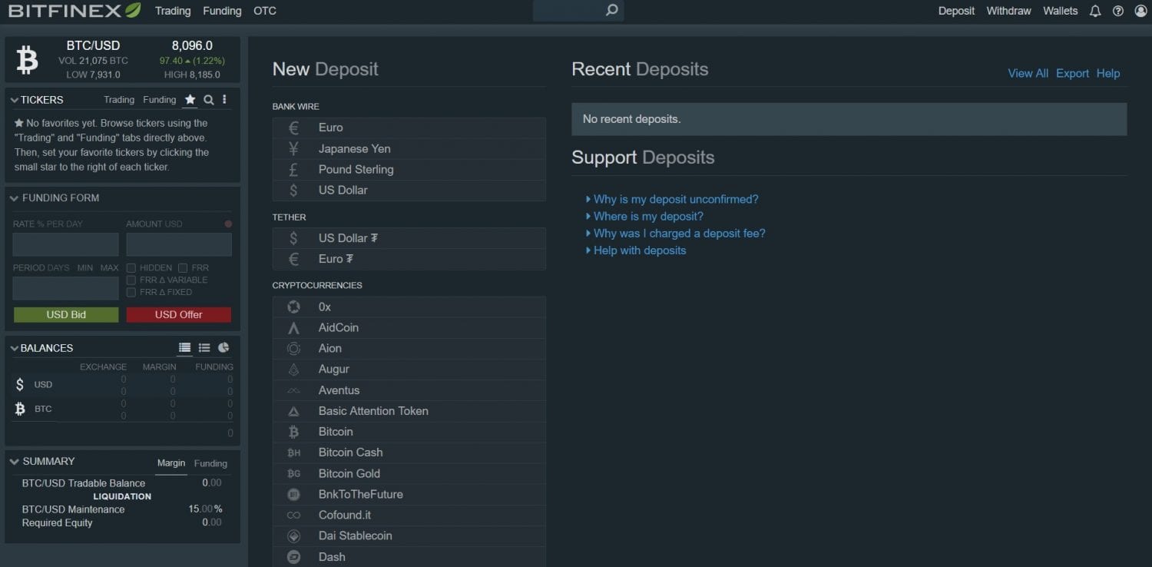The height and width of the screenshot is (567, 1152).
Task: Switch to Funding tab in Summary
Action: click(210, 463)
